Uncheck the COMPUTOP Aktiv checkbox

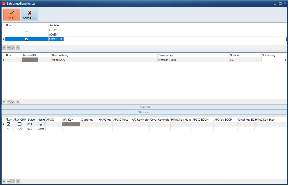pos(27,39)
